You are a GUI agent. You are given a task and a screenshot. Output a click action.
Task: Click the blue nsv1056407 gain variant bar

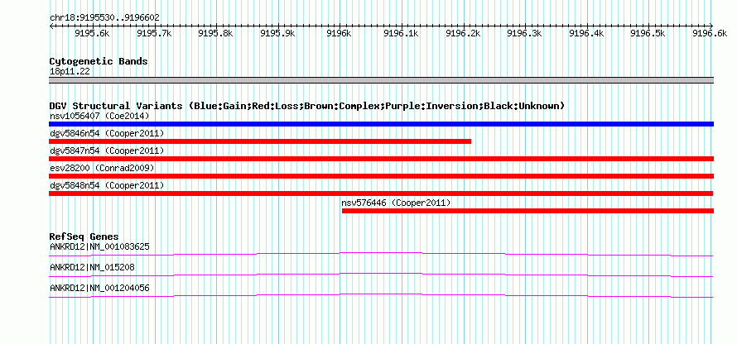pos(381,124)
